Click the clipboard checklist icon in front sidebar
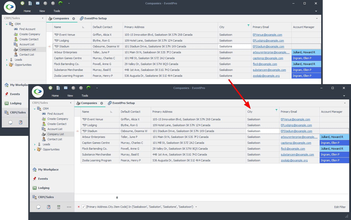 click(x=49, y=207)
